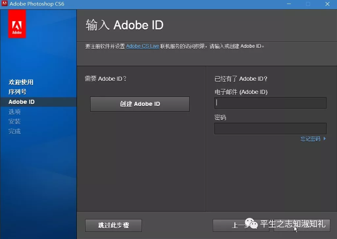Minimize the Adobe Photoshop CS6 window
Screen dimensions: 337x239
point(289,4)
